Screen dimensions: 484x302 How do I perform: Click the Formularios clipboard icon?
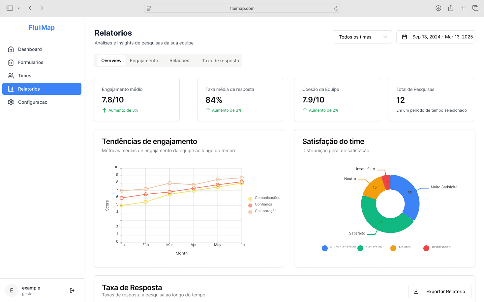pos(11,63)
